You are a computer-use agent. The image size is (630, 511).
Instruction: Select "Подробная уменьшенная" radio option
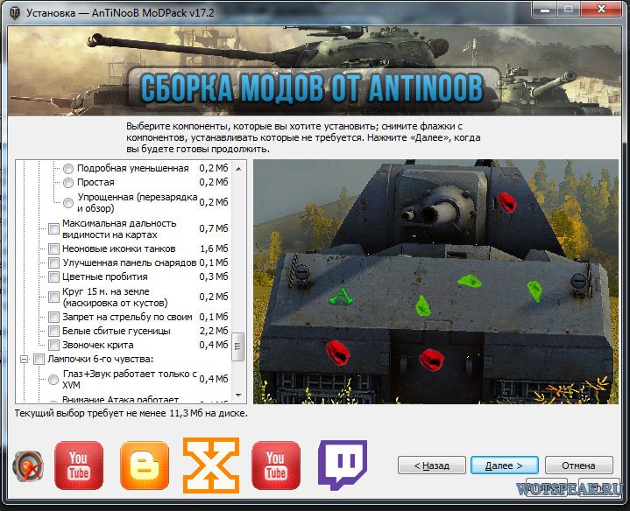point(68,168)
